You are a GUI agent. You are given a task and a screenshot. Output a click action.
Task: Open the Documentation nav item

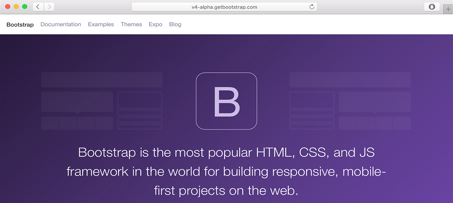click(x=61, y=24)
